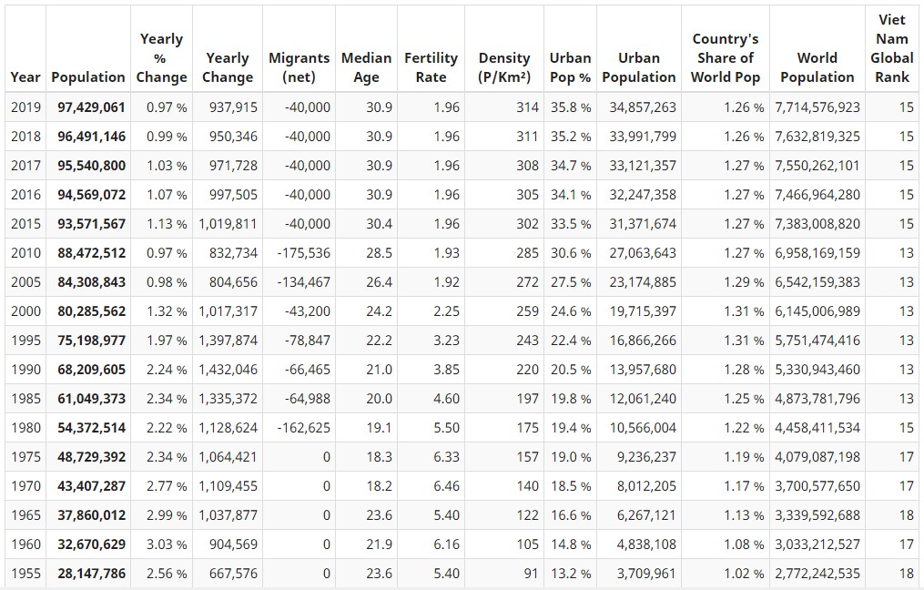Click the Year column header

pos(25,77)
